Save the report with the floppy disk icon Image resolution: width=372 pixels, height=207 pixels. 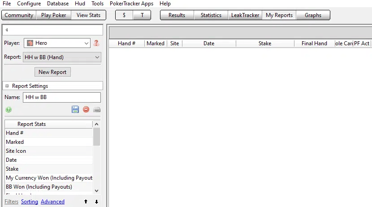click(75, 109)
